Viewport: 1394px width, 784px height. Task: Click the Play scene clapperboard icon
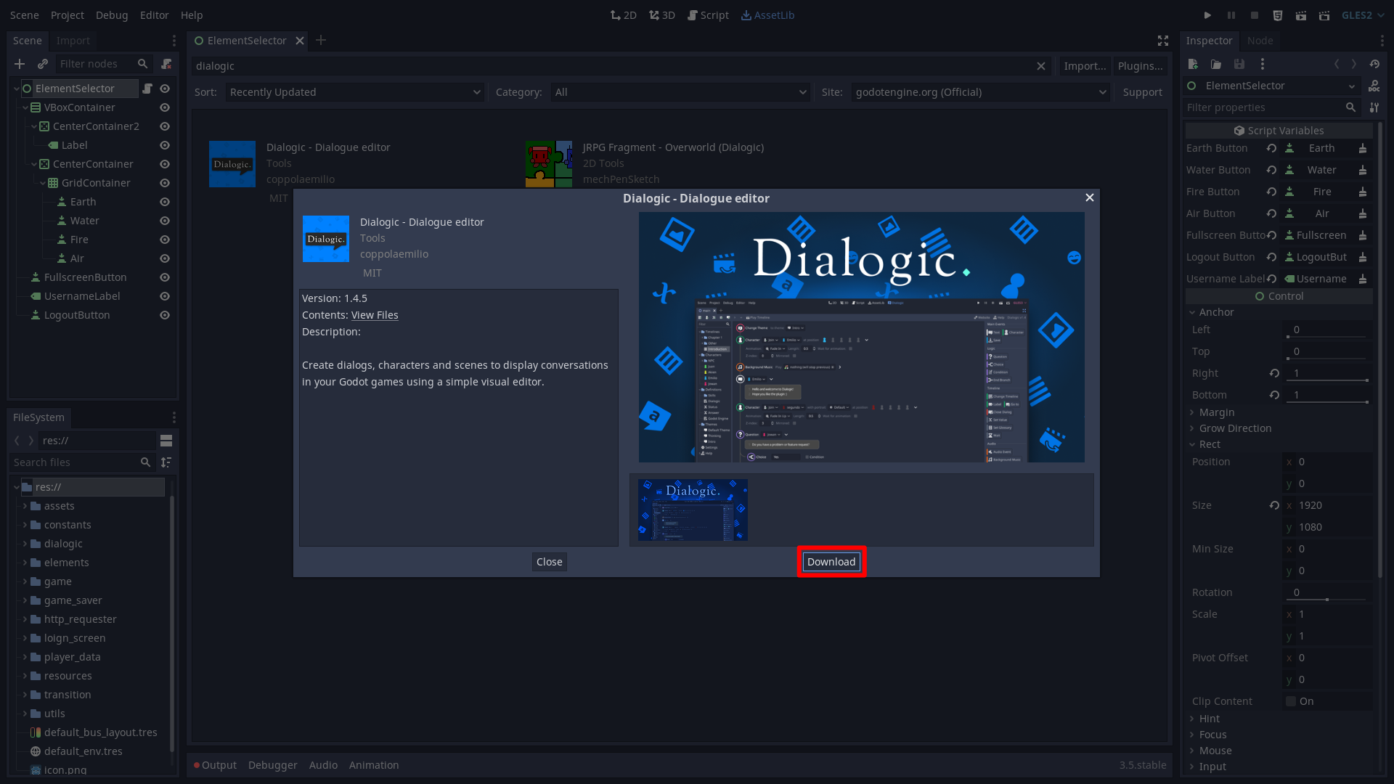pos(1301,15)
